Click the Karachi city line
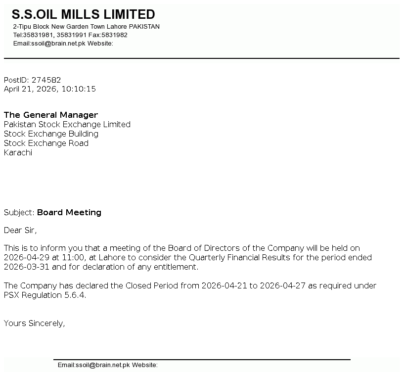Screen dimensions: 404x376 tap(18, 153)
